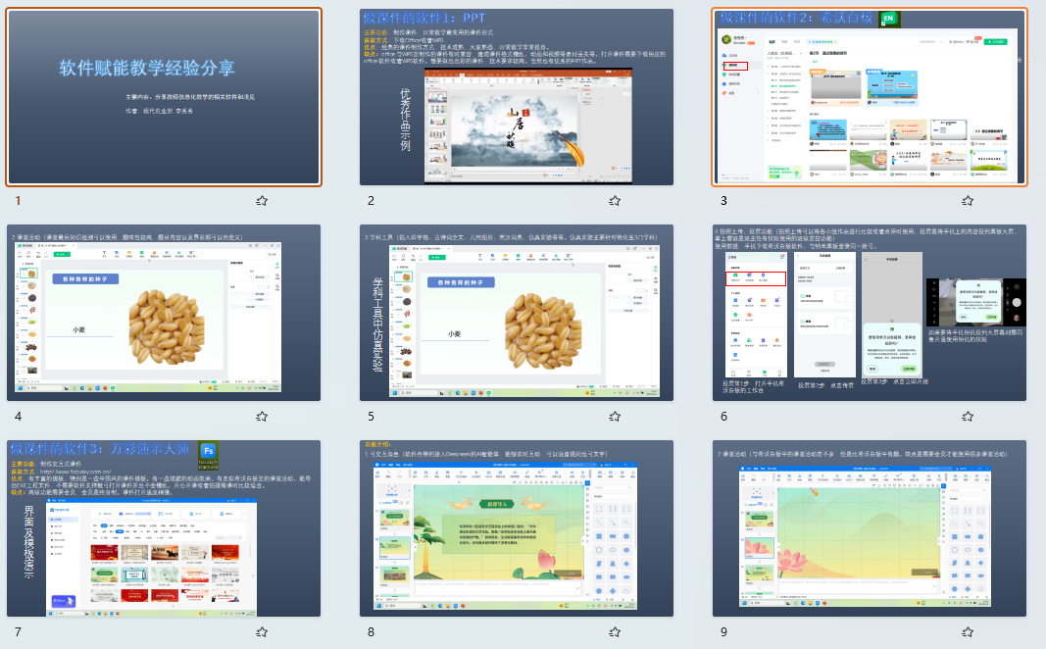Screen dimensions: 1046x649
Task: Click the transition star icon under slide 1
Action: click(262, 201)
